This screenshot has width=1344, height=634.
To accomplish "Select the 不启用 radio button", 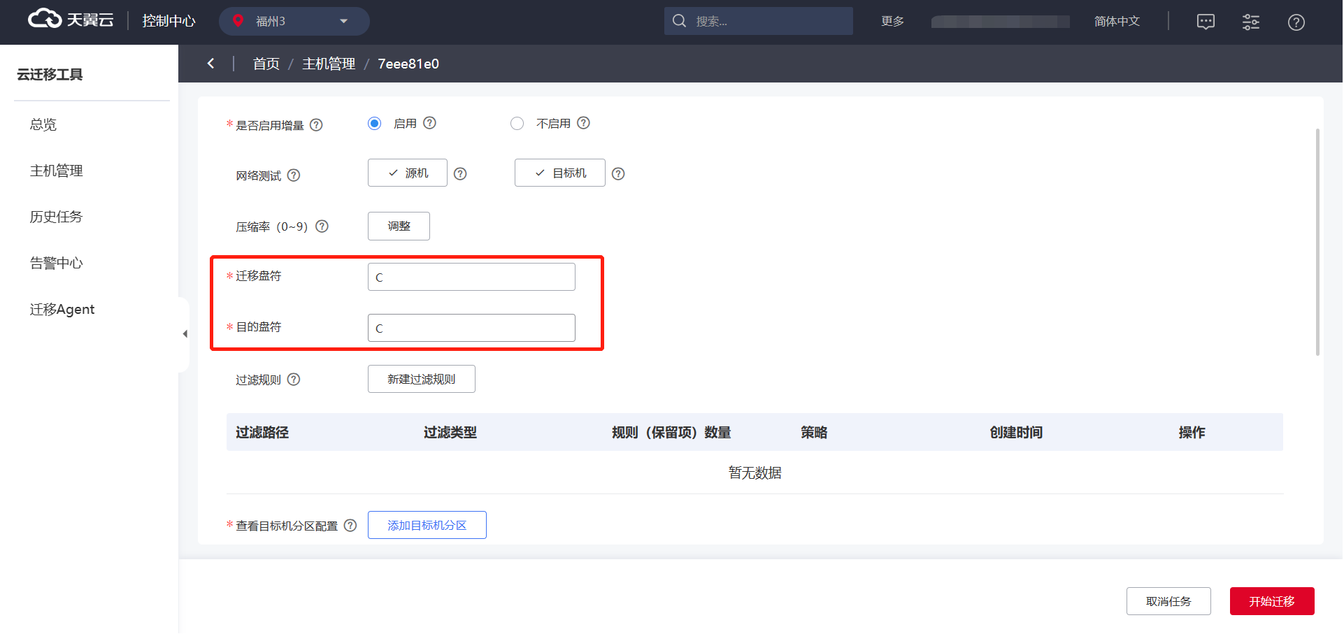I will point(517,123).
